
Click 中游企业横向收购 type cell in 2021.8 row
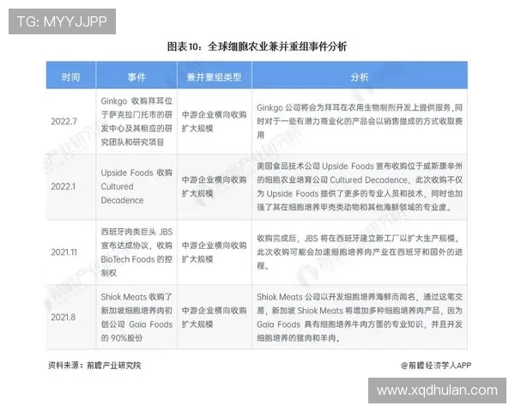click(214, 317)
